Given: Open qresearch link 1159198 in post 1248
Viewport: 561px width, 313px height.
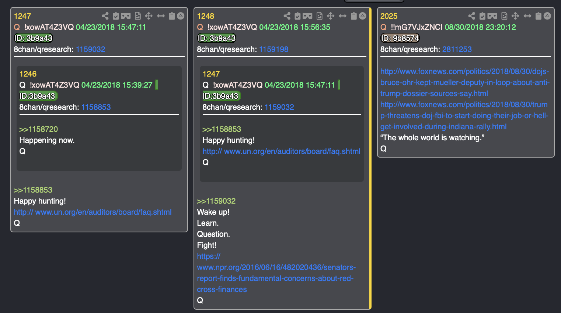Looking at the screenshot, I should [274, 49].
